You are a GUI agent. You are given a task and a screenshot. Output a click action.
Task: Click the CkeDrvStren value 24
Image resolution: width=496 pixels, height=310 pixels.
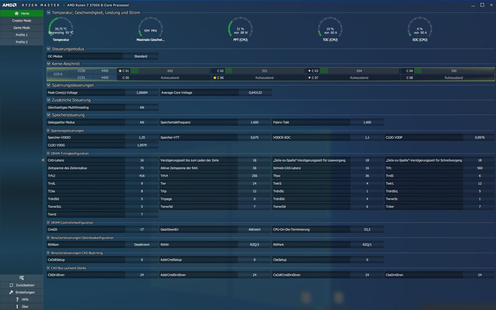pos(480,275)
